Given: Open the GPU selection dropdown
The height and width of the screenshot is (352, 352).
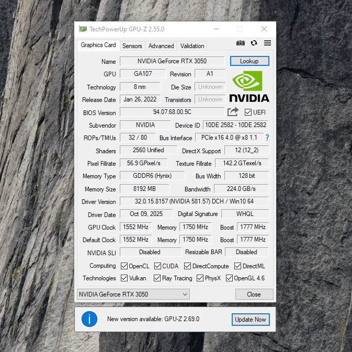Looking at the screenshot, I should (133, 294).
